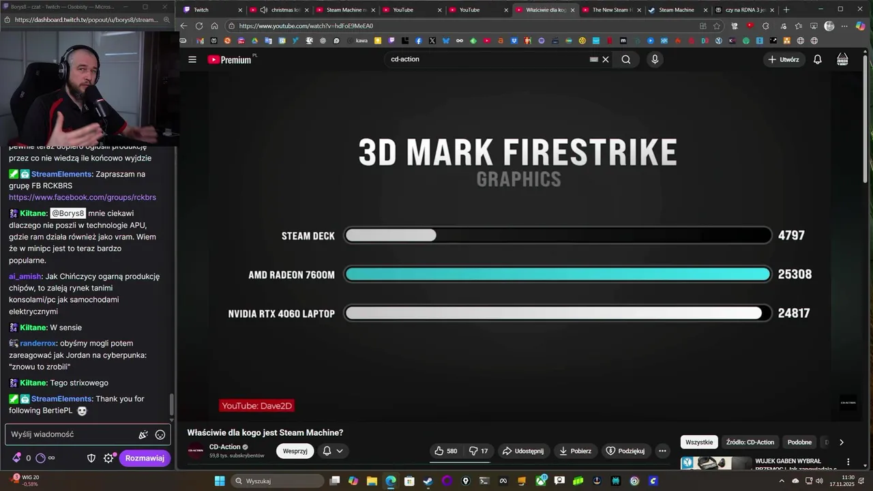The image size is (873, 491).
Task: Open CD-Action channel avatar
Action: point(196,451)
